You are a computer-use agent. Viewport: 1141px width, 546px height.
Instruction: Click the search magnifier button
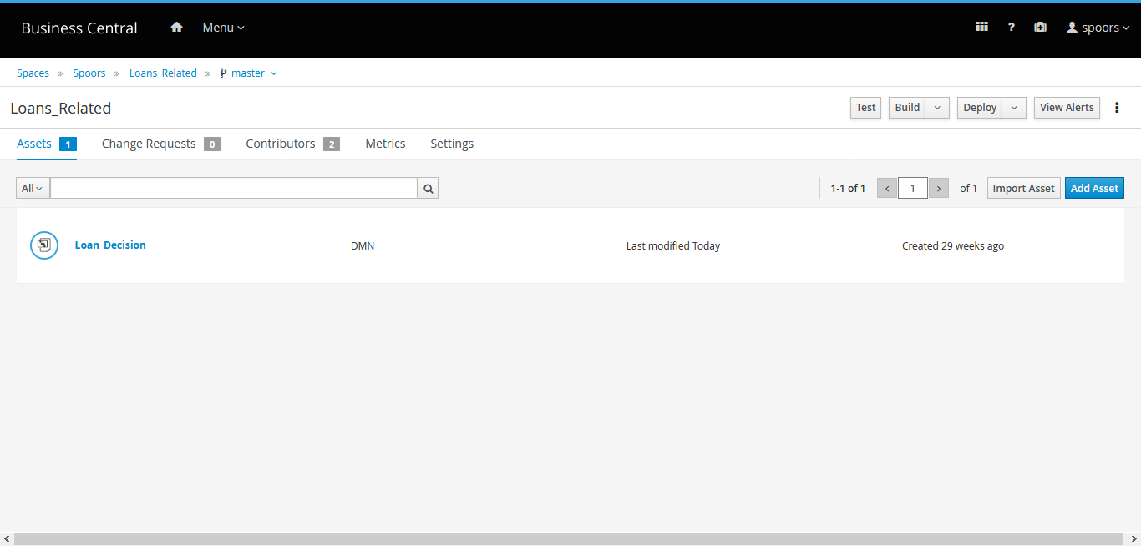tap(428, 189)
